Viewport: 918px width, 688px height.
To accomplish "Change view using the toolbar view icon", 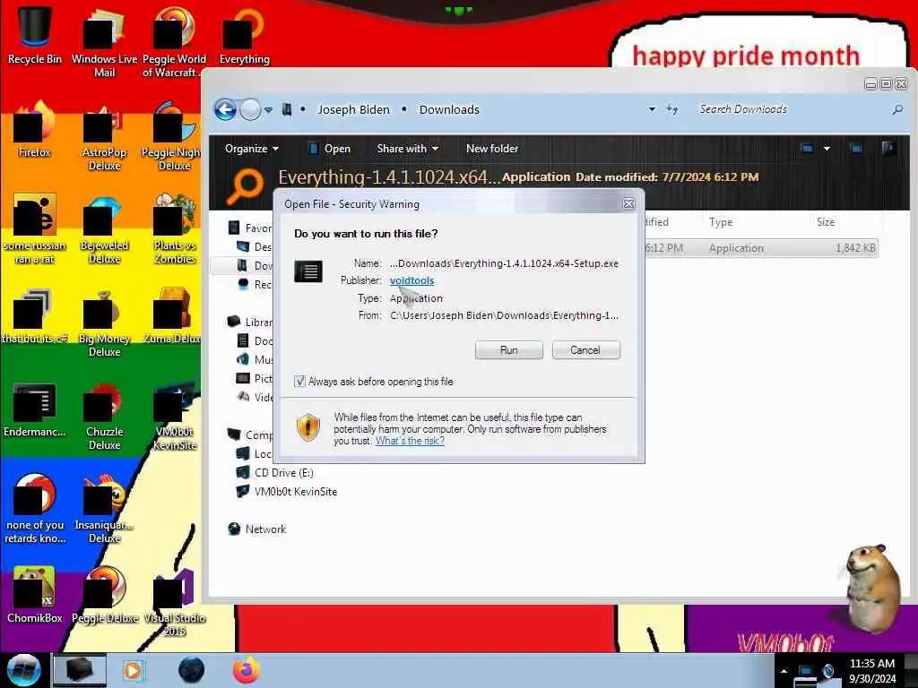I will pyautogui.click(x=807, y=149).
